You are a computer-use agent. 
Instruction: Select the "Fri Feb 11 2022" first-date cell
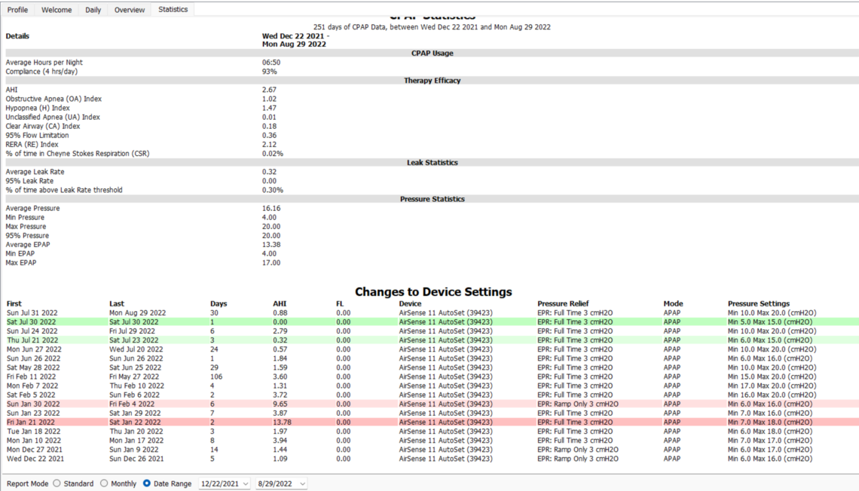point(31,377)
